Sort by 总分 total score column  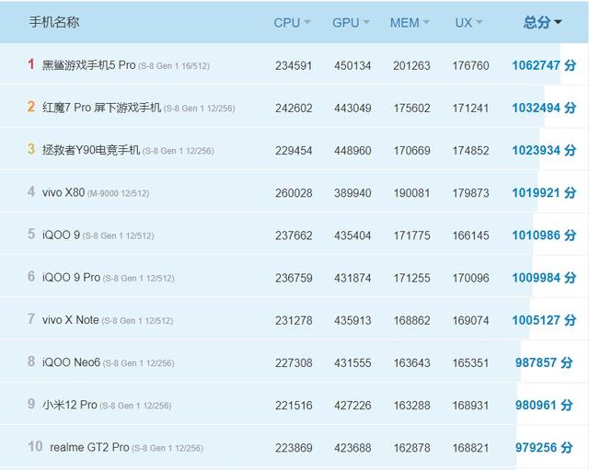[x=542, y=22]
